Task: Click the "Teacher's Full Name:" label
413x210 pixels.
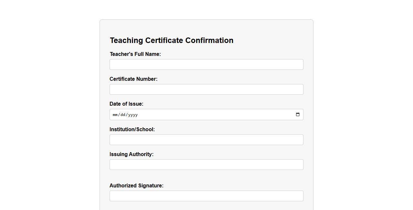Action: pos(135,54)
